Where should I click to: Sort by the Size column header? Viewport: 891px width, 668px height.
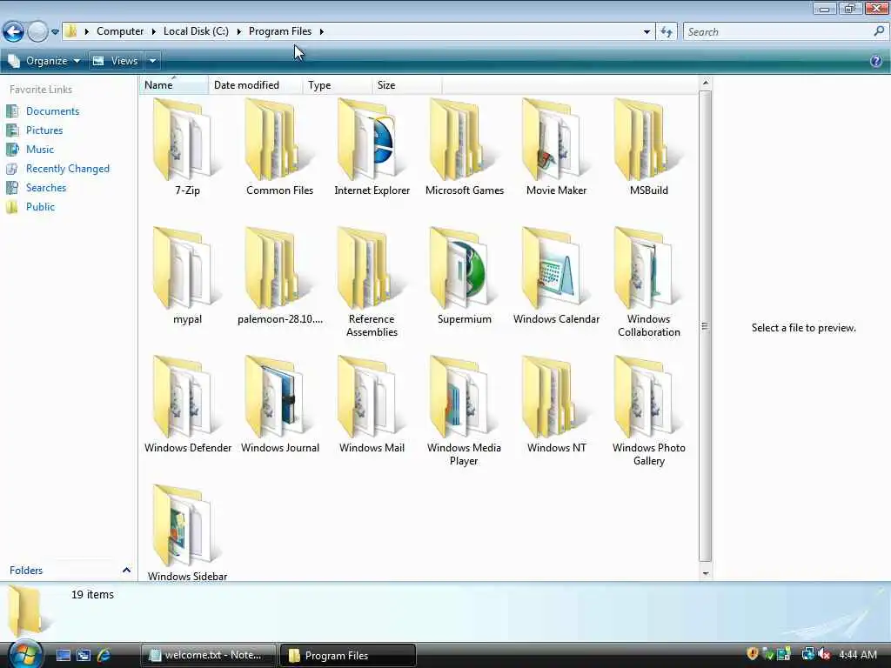click(406, 85)
